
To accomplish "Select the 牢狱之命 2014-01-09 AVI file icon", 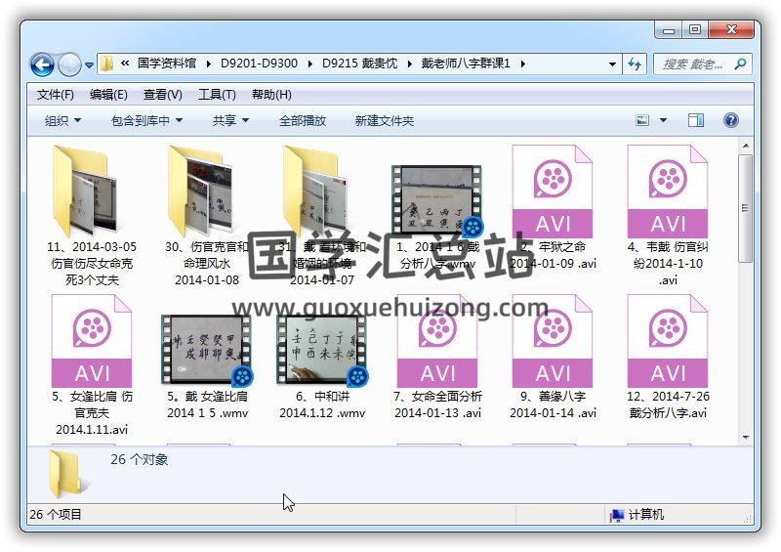I will [553, 192].
